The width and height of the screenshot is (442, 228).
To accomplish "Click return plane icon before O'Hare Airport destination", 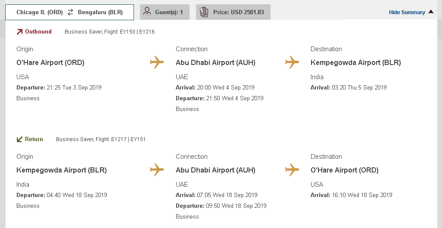I will tap(293, 170).
